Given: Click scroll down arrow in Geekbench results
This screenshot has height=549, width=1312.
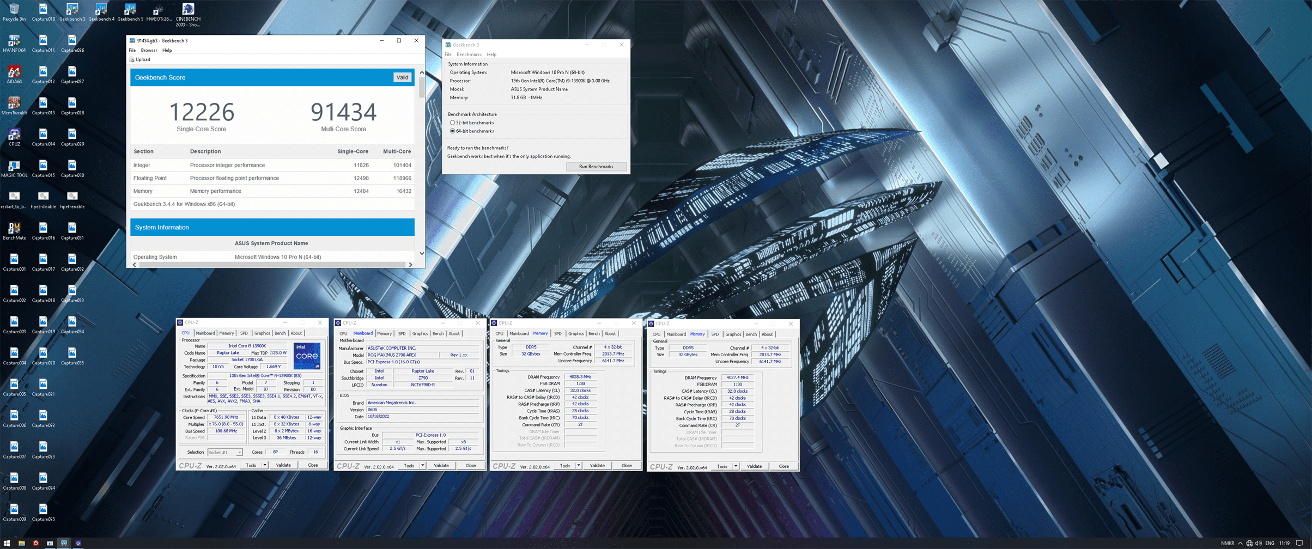Looking at the screenshot, I should click(x=422, y=253).
